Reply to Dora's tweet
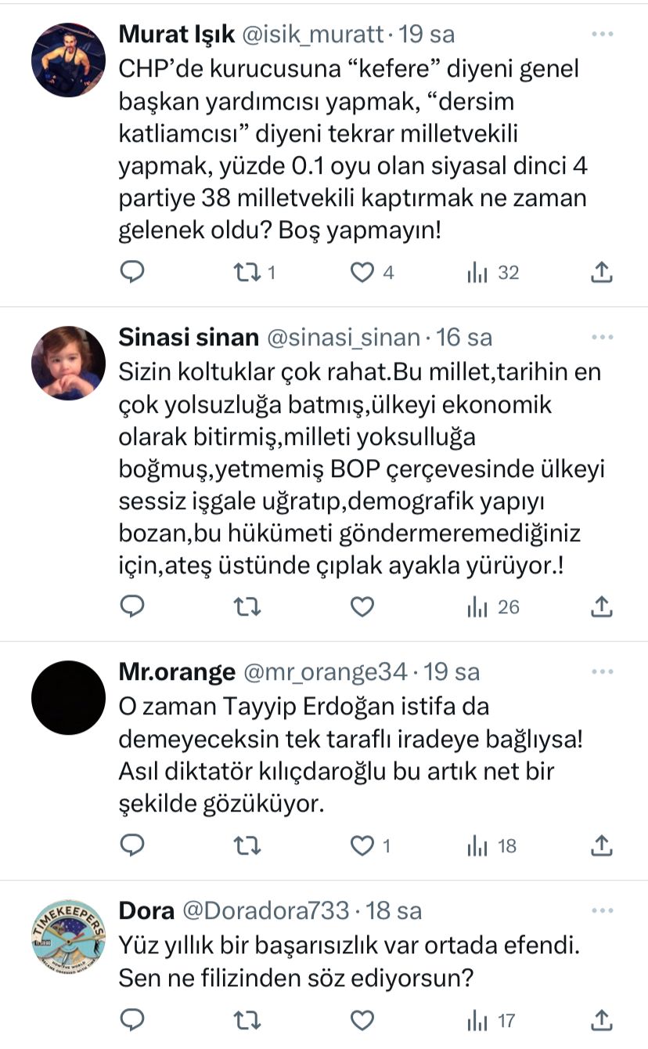Image resolution: width=648 pixels, height=1049 pixels. [x=134, y=1020]
